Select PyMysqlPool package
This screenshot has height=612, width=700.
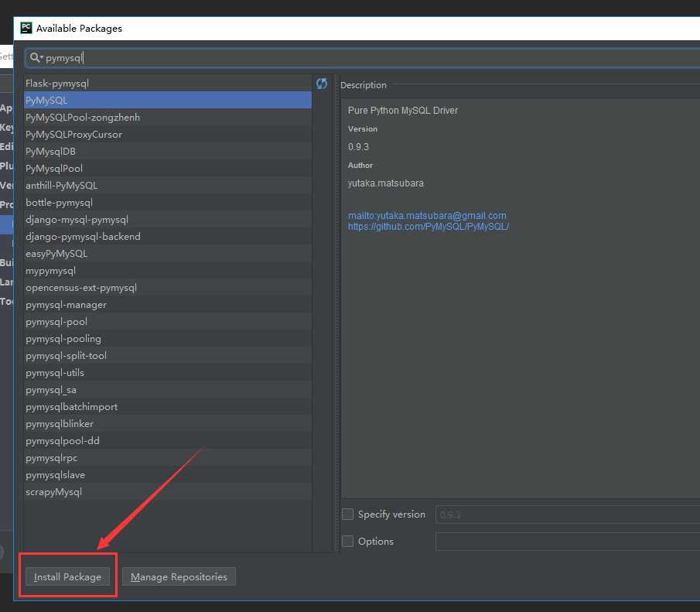click(168, 168)
